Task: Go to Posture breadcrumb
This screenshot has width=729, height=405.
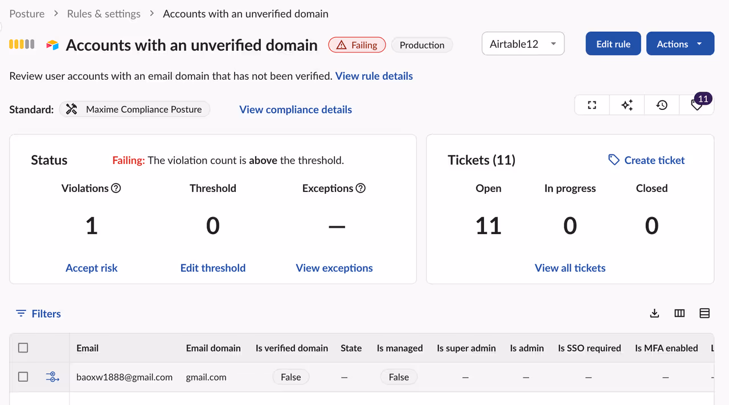Action: click(x=27, y=14)
